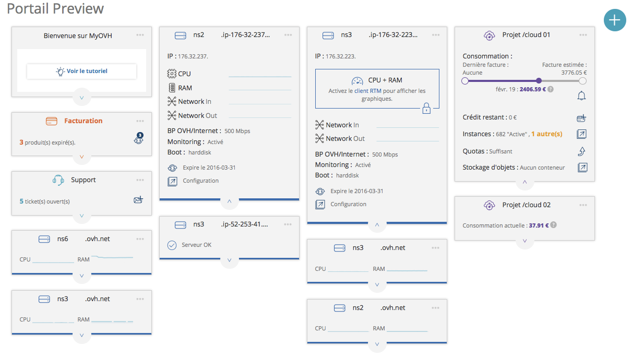Click the Support headset icon
The height and width of the screenshot is (357, 632).
58,180
